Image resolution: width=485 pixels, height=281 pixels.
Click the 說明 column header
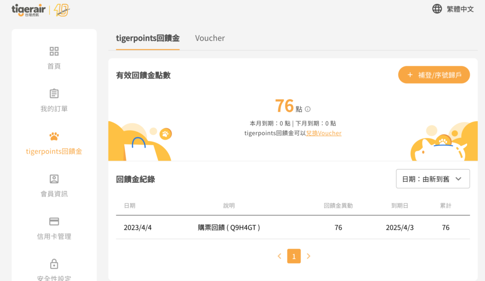pyautogui.click(x=229, y=206)
